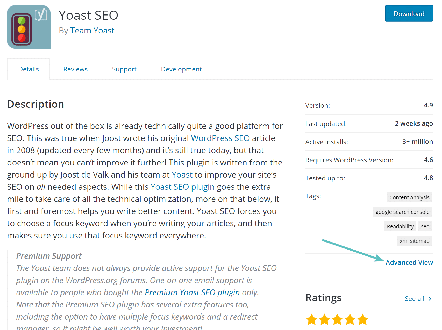Open the Team Yoast profile link

click(92, 30)
